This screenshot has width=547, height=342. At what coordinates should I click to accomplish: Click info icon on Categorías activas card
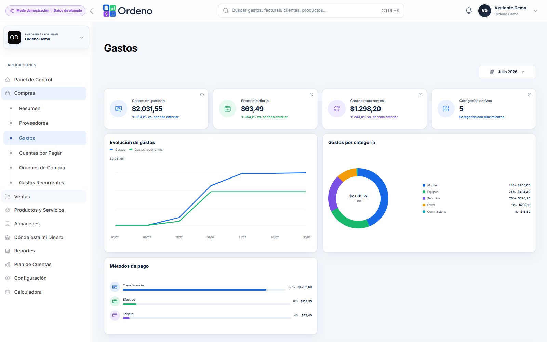pos(530,95)
